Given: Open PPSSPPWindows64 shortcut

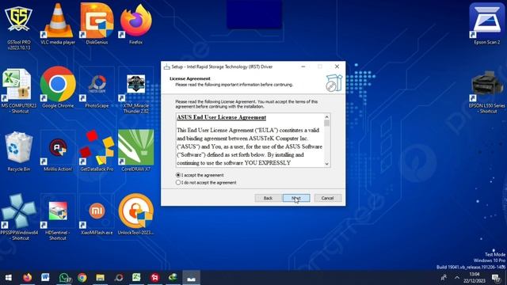Looking at the screenshot, I should click(18, 217).
